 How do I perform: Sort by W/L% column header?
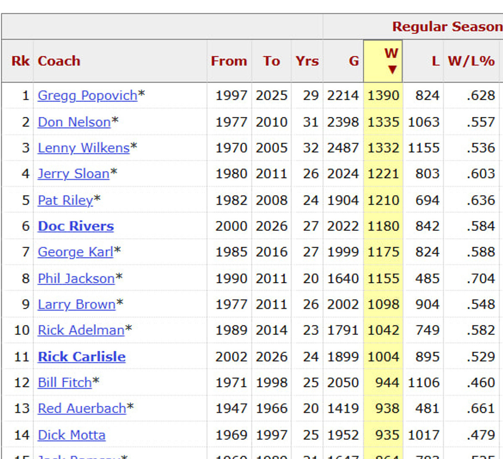tap(471, 61)
